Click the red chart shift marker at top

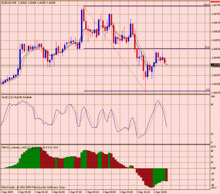(x=215, y=1)
